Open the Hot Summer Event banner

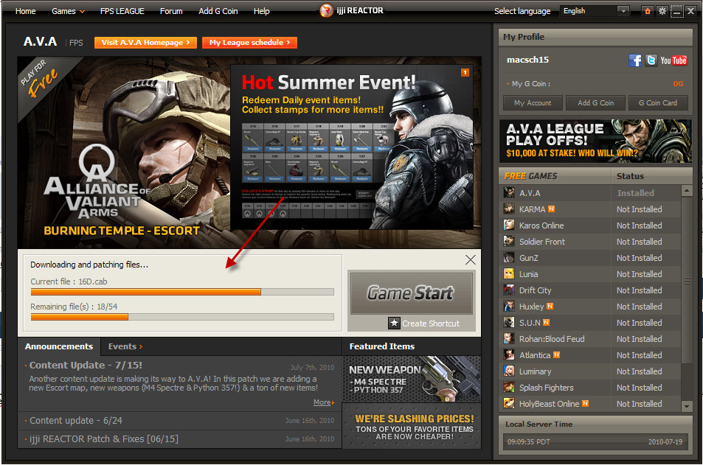352,147
